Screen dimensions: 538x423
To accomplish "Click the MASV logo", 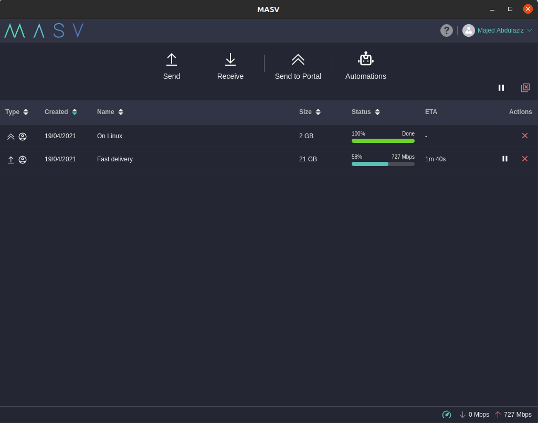I will (x=44, y=30).
